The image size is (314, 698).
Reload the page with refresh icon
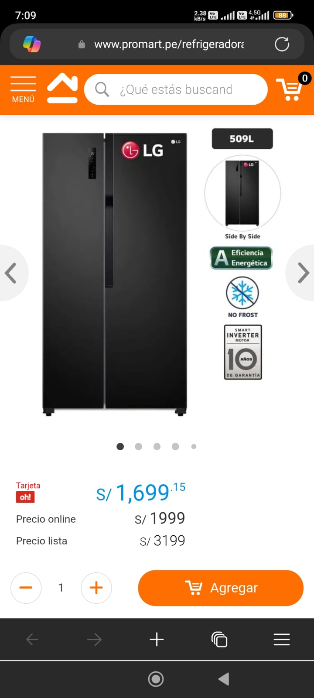pos(282,44)
